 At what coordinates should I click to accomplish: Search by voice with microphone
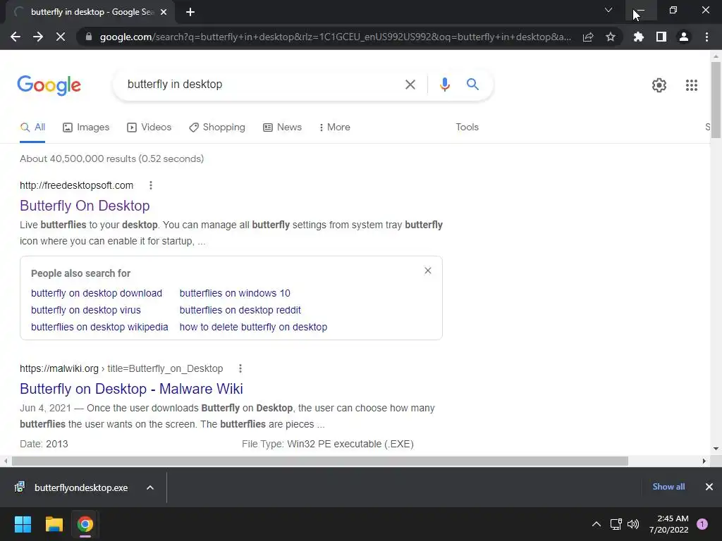tap(444, 85)
